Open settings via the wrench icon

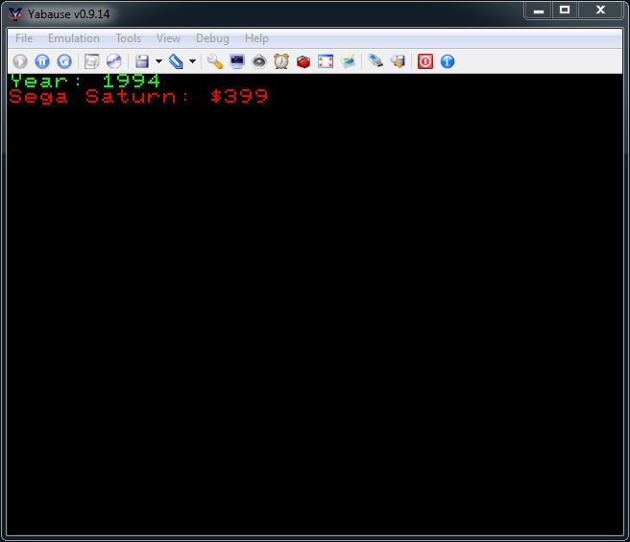click(214, 61)
